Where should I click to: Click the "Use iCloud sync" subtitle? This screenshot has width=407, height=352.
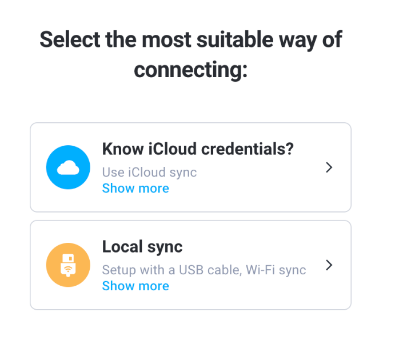click(149, 173)
